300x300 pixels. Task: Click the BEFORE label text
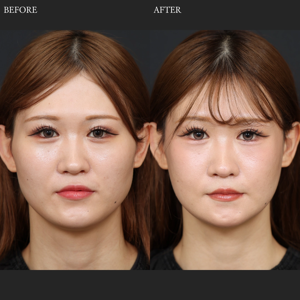point(21,10)
